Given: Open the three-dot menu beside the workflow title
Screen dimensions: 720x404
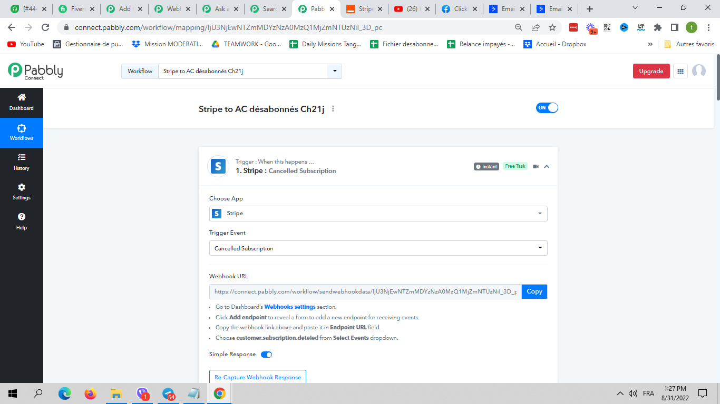Looking at the screenshot, I should (333, 109).
